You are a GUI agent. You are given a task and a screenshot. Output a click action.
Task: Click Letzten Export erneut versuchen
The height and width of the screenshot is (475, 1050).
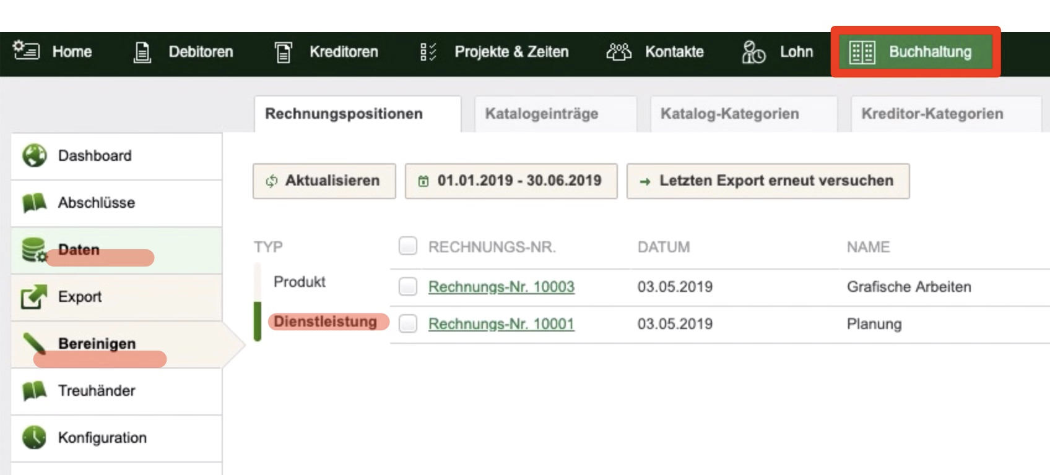click(768, 181)
